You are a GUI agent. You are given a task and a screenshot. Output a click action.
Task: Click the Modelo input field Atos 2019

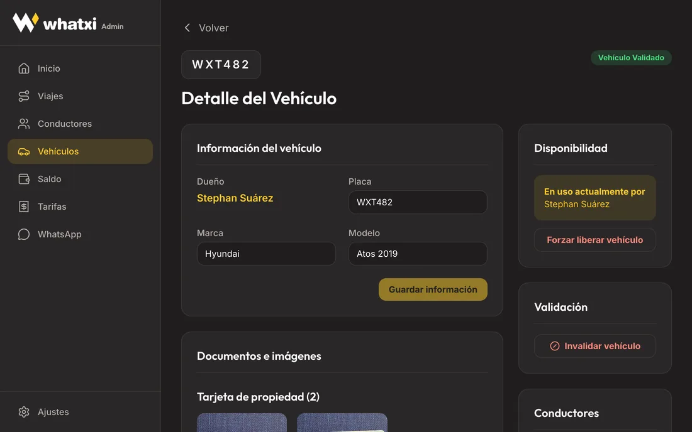pos(418,254)
